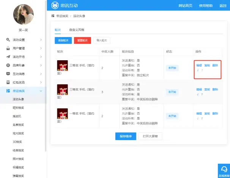Viewport: 230px width, 178px height.
Task: Expand the 活动开场 menu chevron
Action: [x=41, y=57]
